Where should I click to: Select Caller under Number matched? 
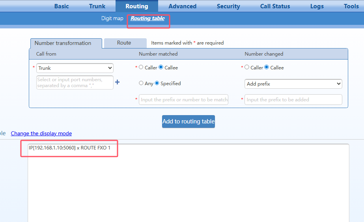coord(141,67)
